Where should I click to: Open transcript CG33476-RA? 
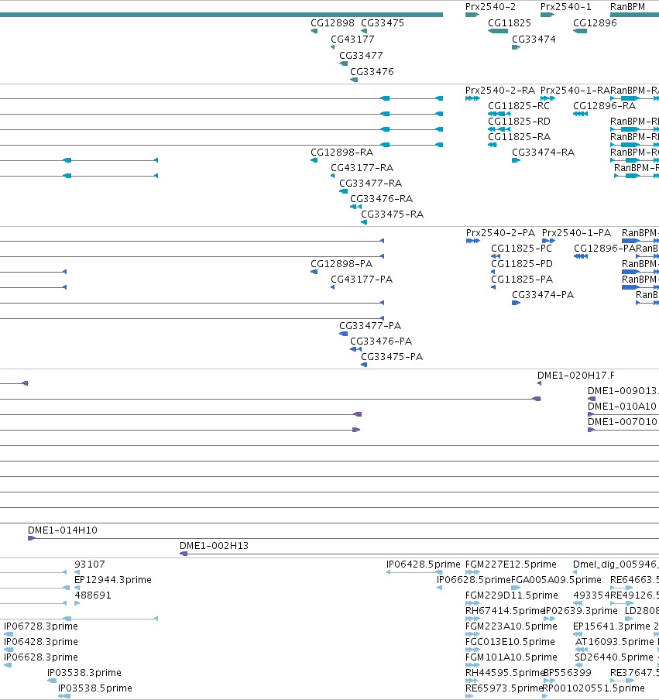click(381, 199)
